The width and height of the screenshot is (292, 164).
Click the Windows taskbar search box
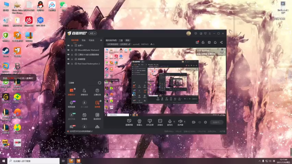point(34,161)
